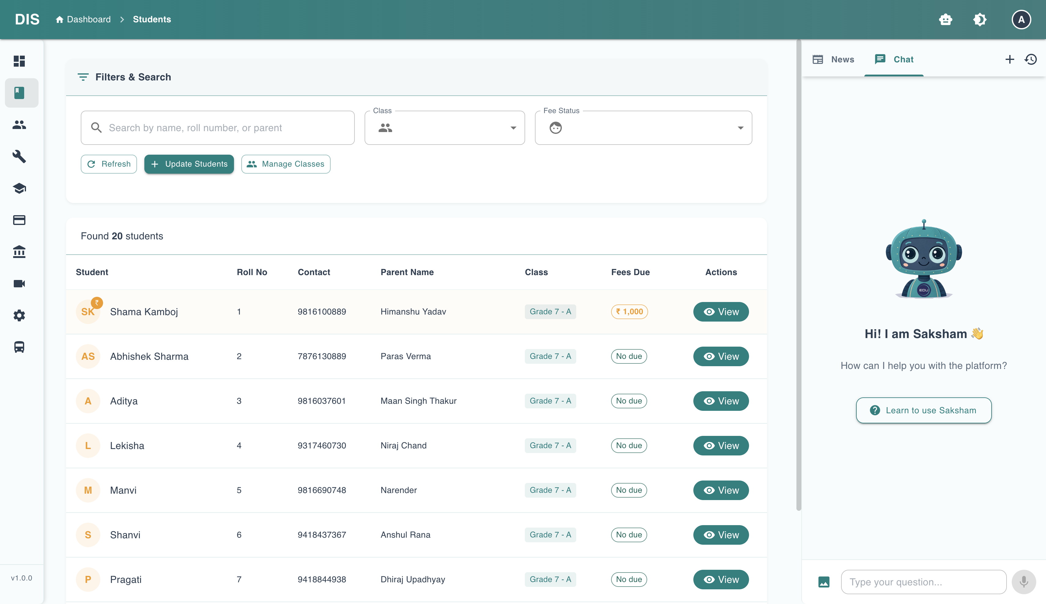The height and width of the screenshot is (604, 1046).
Task: Click the student list vertical scrollbar
Action: pyautogui.click(x=798, y=274)
